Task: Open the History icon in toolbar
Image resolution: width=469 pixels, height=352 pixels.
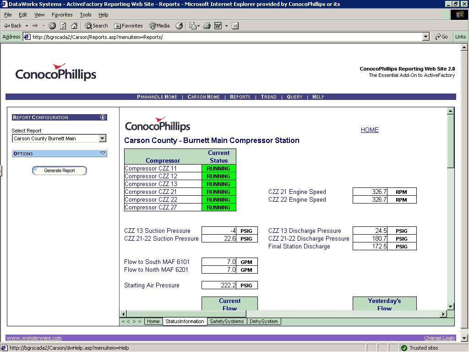Action: pyautogui.click(x=179, y=26)
